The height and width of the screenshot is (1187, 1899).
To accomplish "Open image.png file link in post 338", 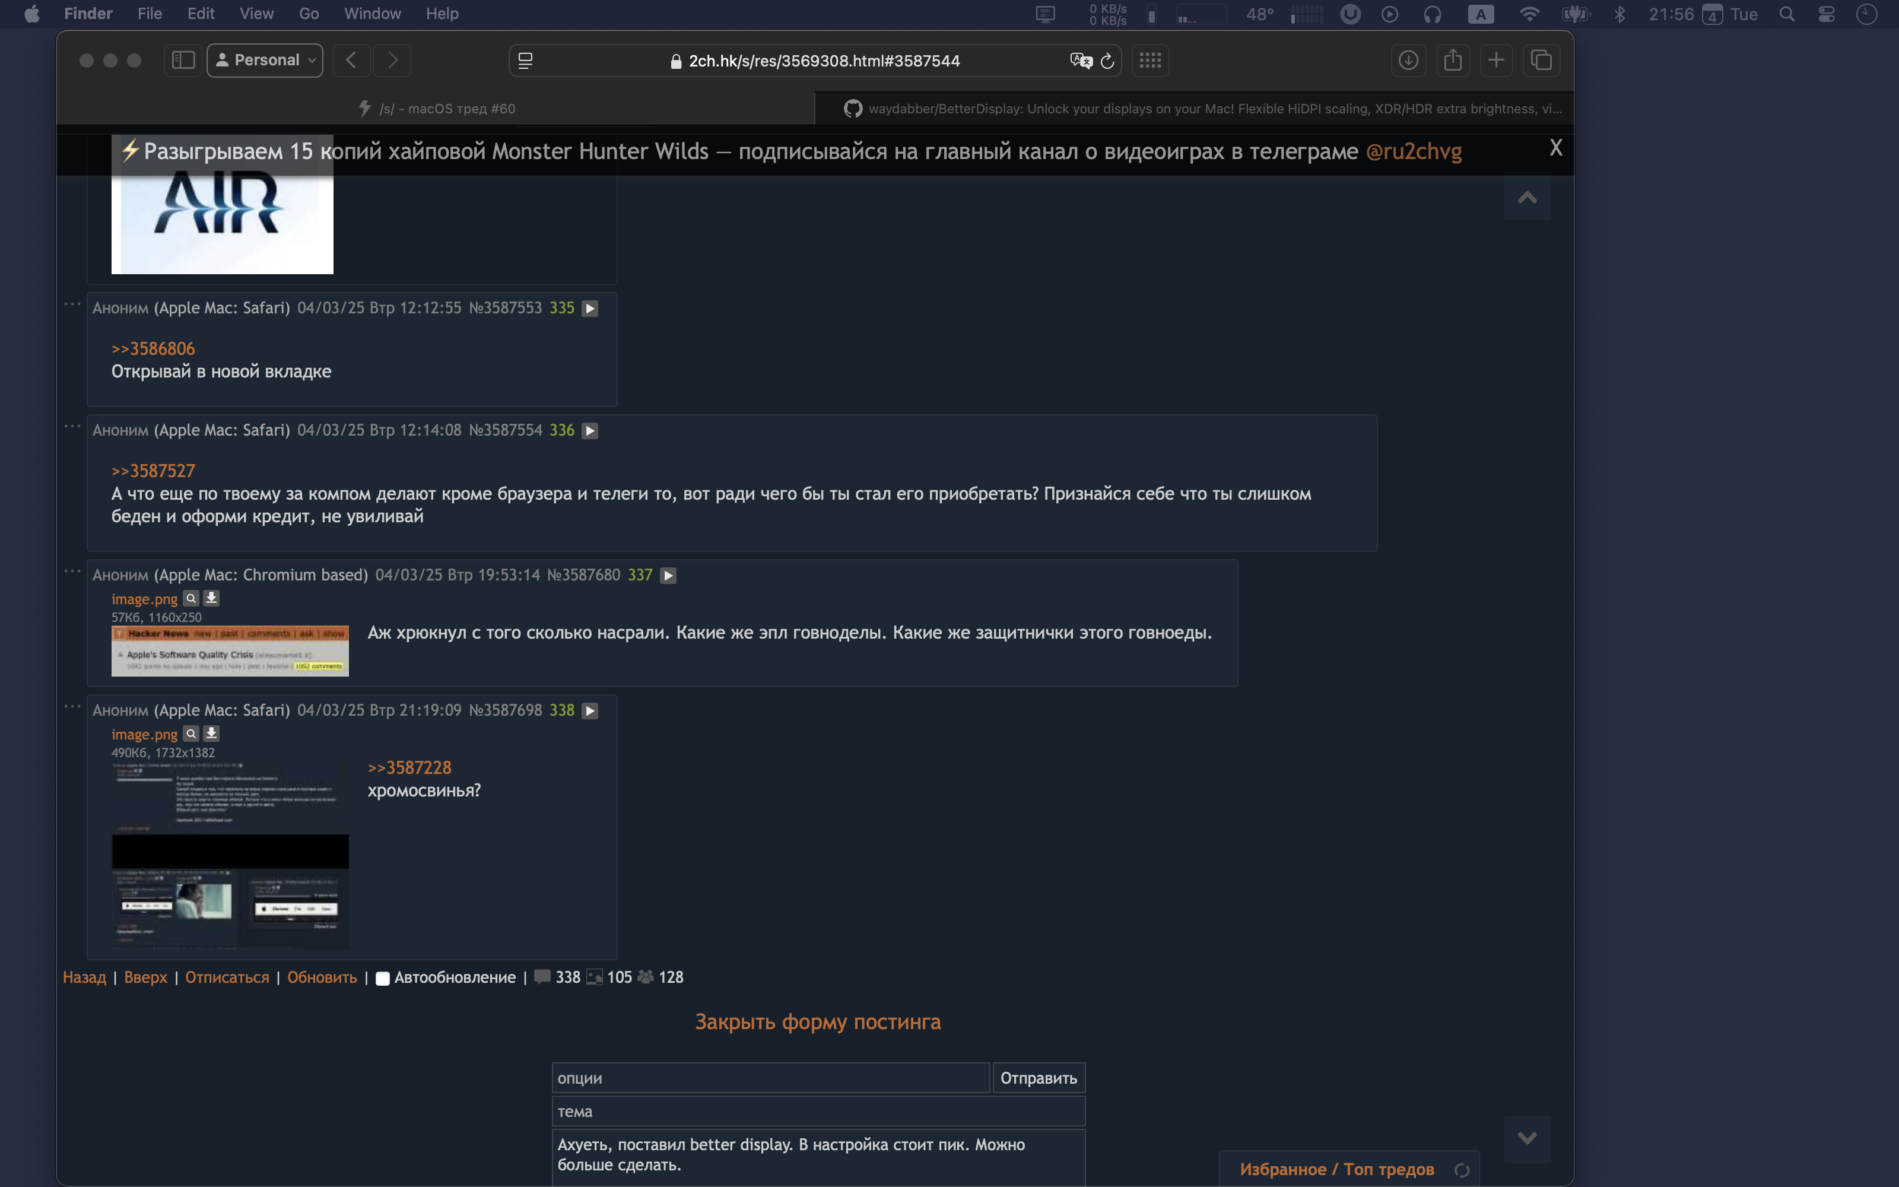I will 144,734.
